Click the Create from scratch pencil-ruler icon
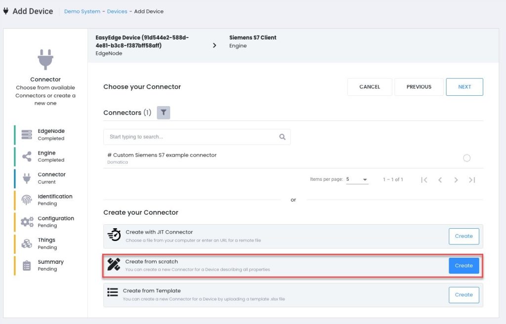 point(114,265)
